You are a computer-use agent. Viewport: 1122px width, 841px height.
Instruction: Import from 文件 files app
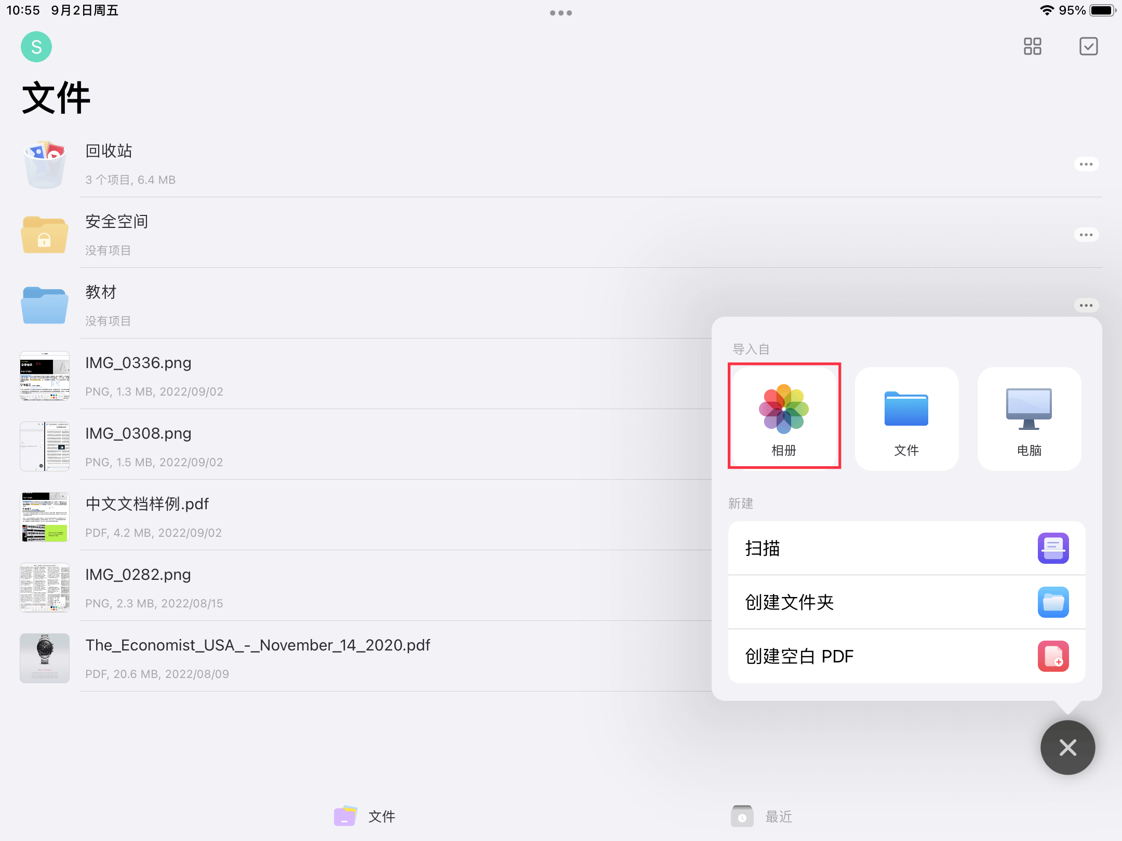tap(906, 418)
